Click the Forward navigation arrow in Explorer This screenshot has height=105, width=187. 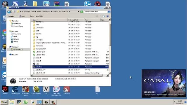13,12
